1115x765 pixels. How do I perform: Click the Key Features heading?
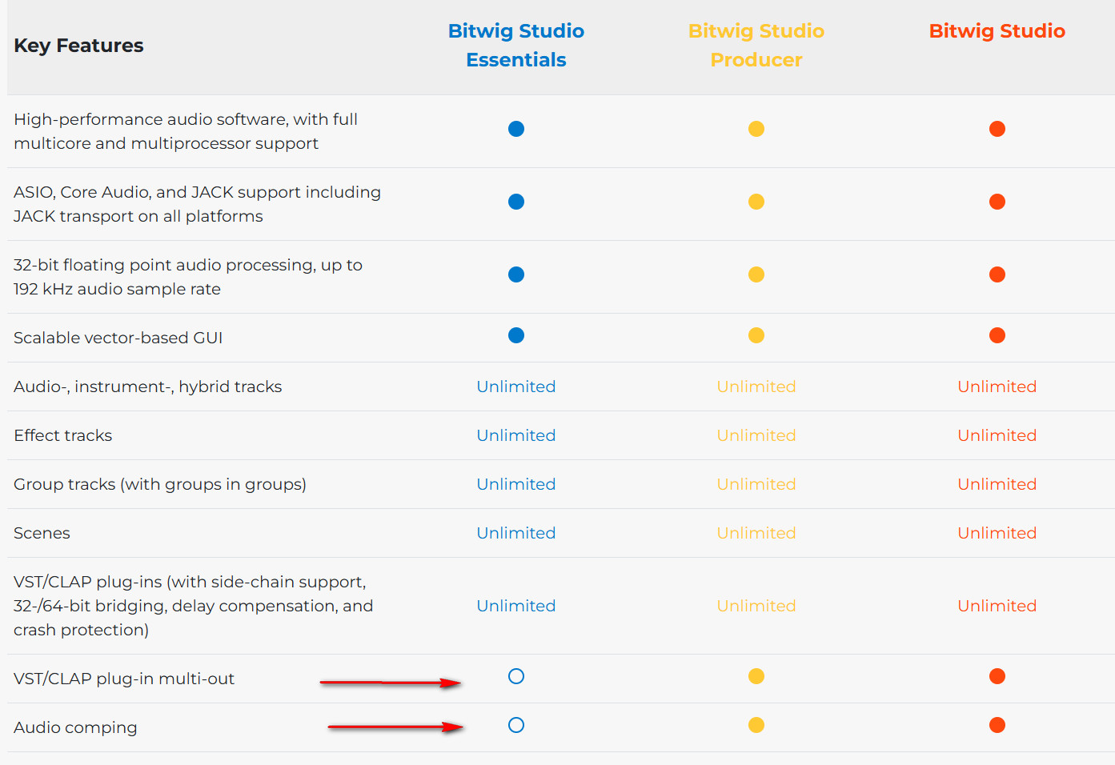(78, 46)
